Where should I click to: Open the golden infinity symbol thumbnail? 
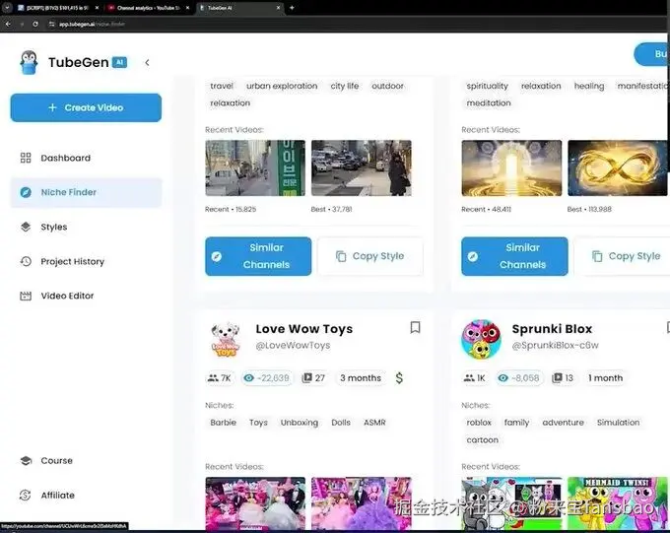point(618,167)
